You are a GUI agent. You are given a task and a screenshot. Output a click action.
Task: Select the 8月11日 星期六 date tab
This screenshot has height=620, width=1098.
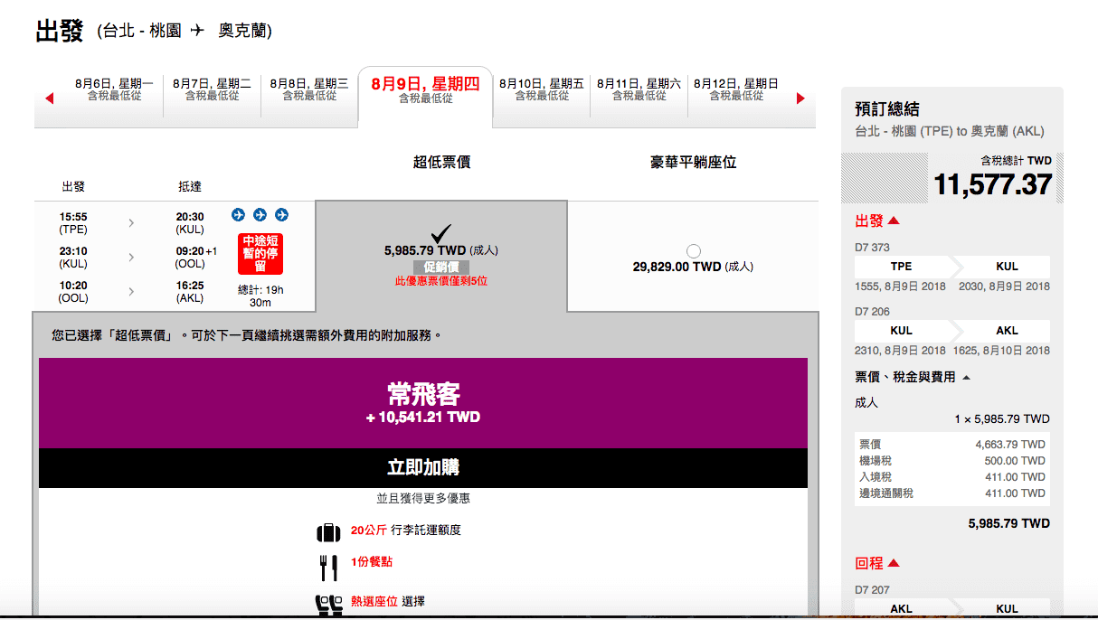[x=639, y=89]
